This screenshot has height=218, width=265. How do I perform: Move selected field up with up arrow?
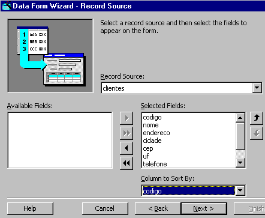(x=257, y=118)
